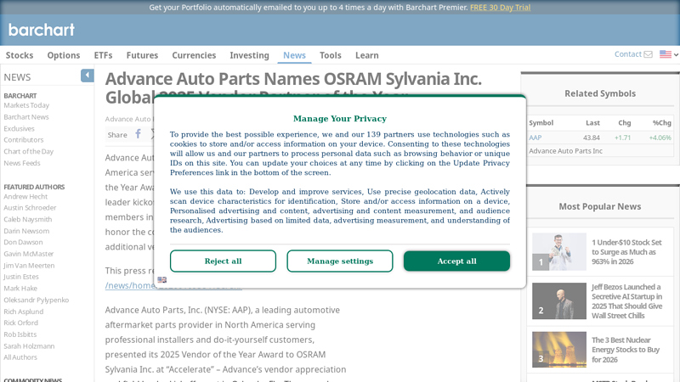Open author Caleb Naysmith
This screenshot has width=680, height=382.
tap(28, 220)
